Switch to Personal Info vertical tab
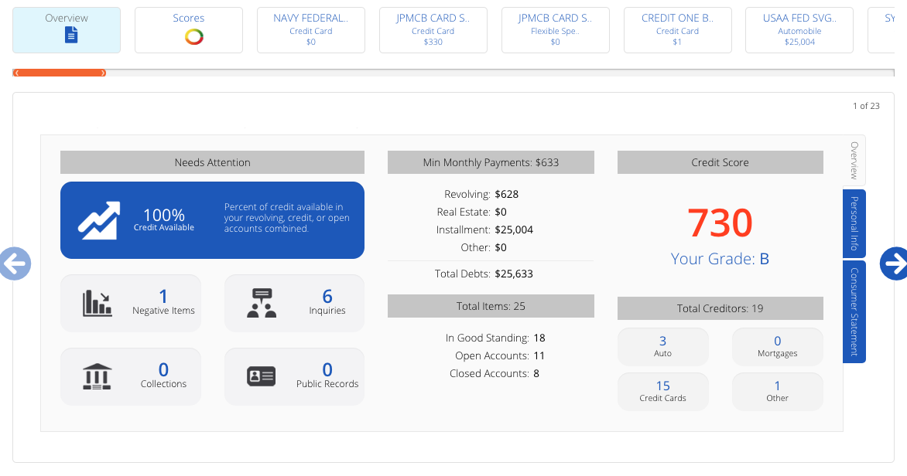The image size is (907, 476). (854, 223)
